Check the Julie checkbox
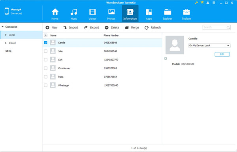This screenshot has width=237, height=152. (45, 51)
